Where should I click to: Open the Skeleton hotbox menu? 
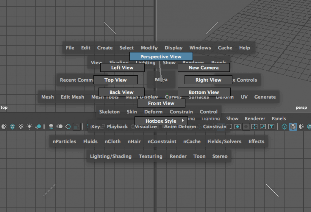click(x=109, y=112)
